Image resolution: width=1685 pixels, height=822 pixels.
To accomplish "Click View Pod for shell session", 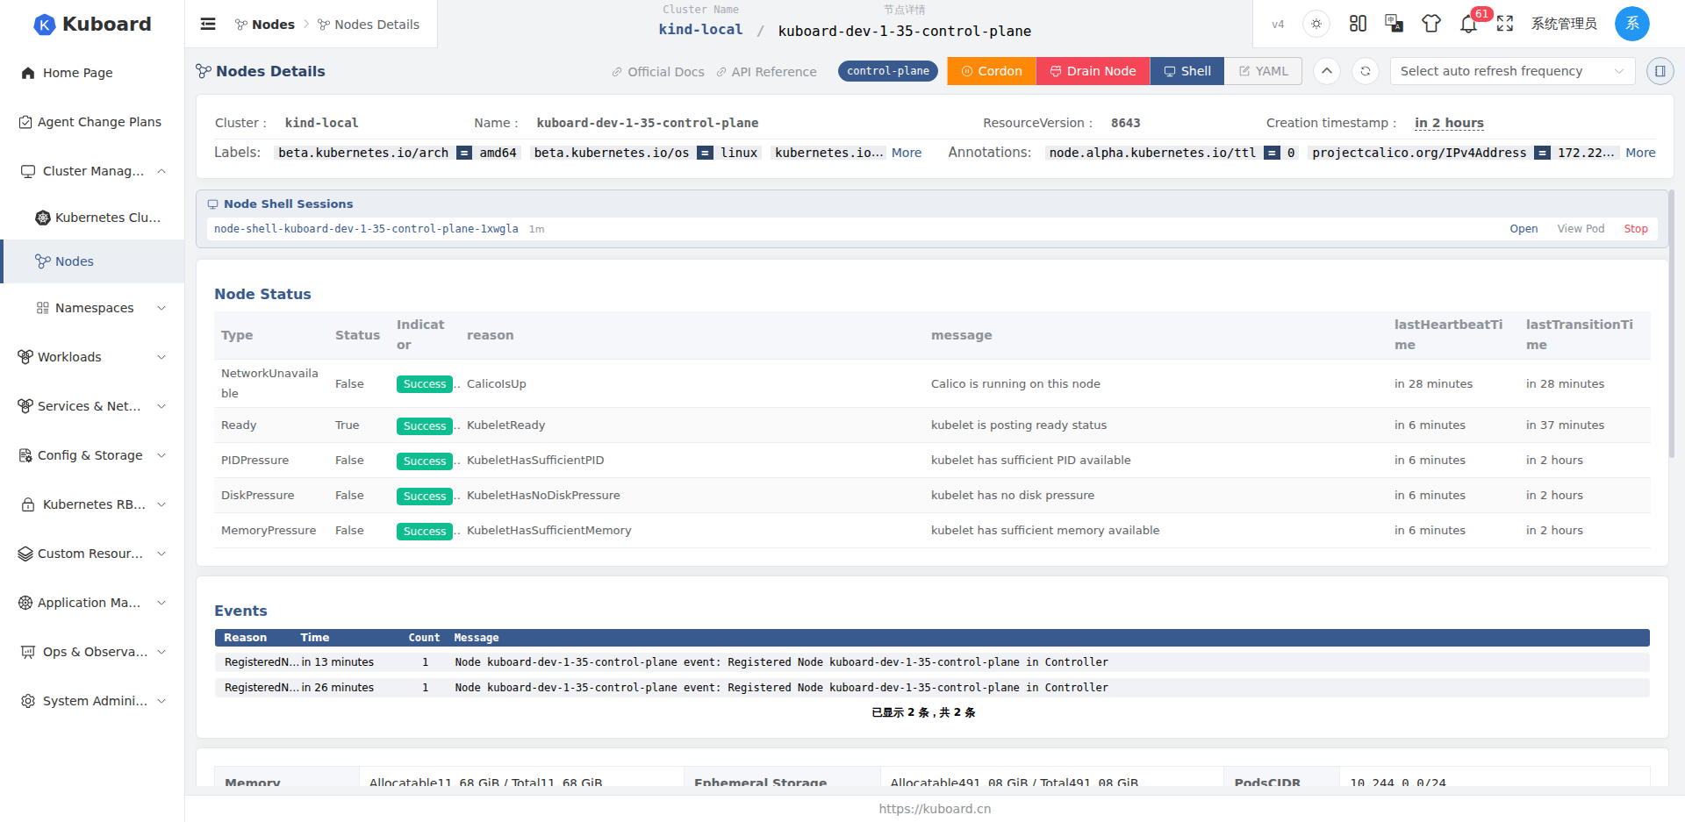I will pyautogui.click(x=1581, y=229).
